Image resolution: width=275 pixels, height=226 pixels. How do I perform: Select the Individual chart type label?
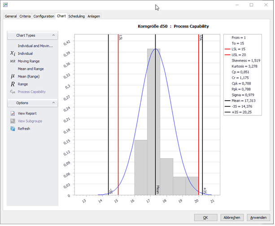tap(25, 53)
